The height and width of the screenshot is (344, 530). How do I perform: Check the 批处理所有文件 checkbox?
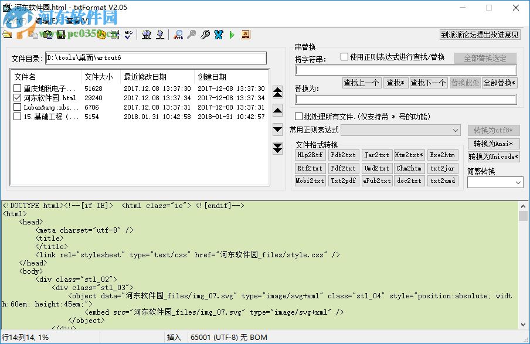[299, 117]
